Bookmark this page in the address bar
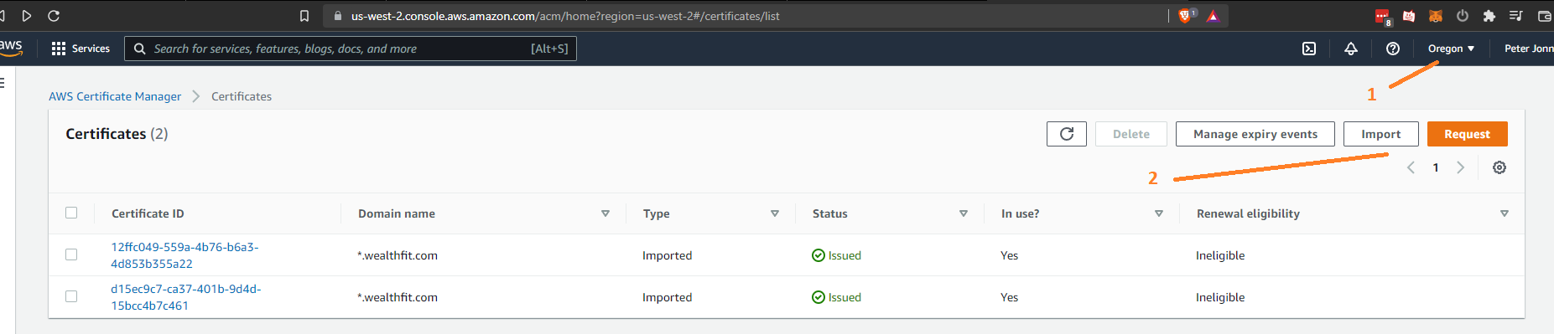This screenshot has width=1554, height=334. pos(304,16)
